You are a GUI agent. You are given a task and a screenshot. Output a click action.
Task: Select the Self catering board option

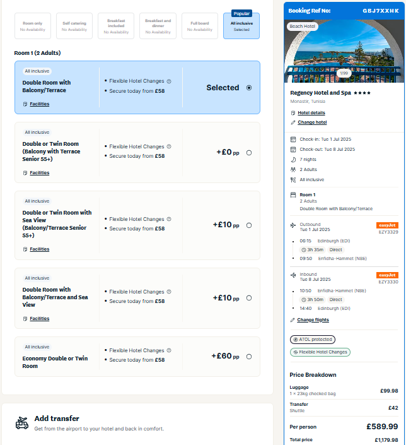(x=74, y=26)
